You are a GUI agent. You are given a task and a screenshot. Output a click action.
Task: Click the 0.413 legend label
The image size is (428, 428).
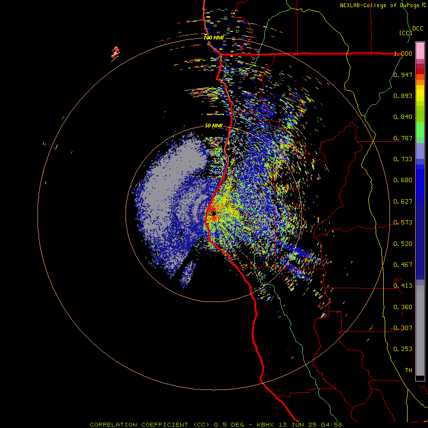403,286
